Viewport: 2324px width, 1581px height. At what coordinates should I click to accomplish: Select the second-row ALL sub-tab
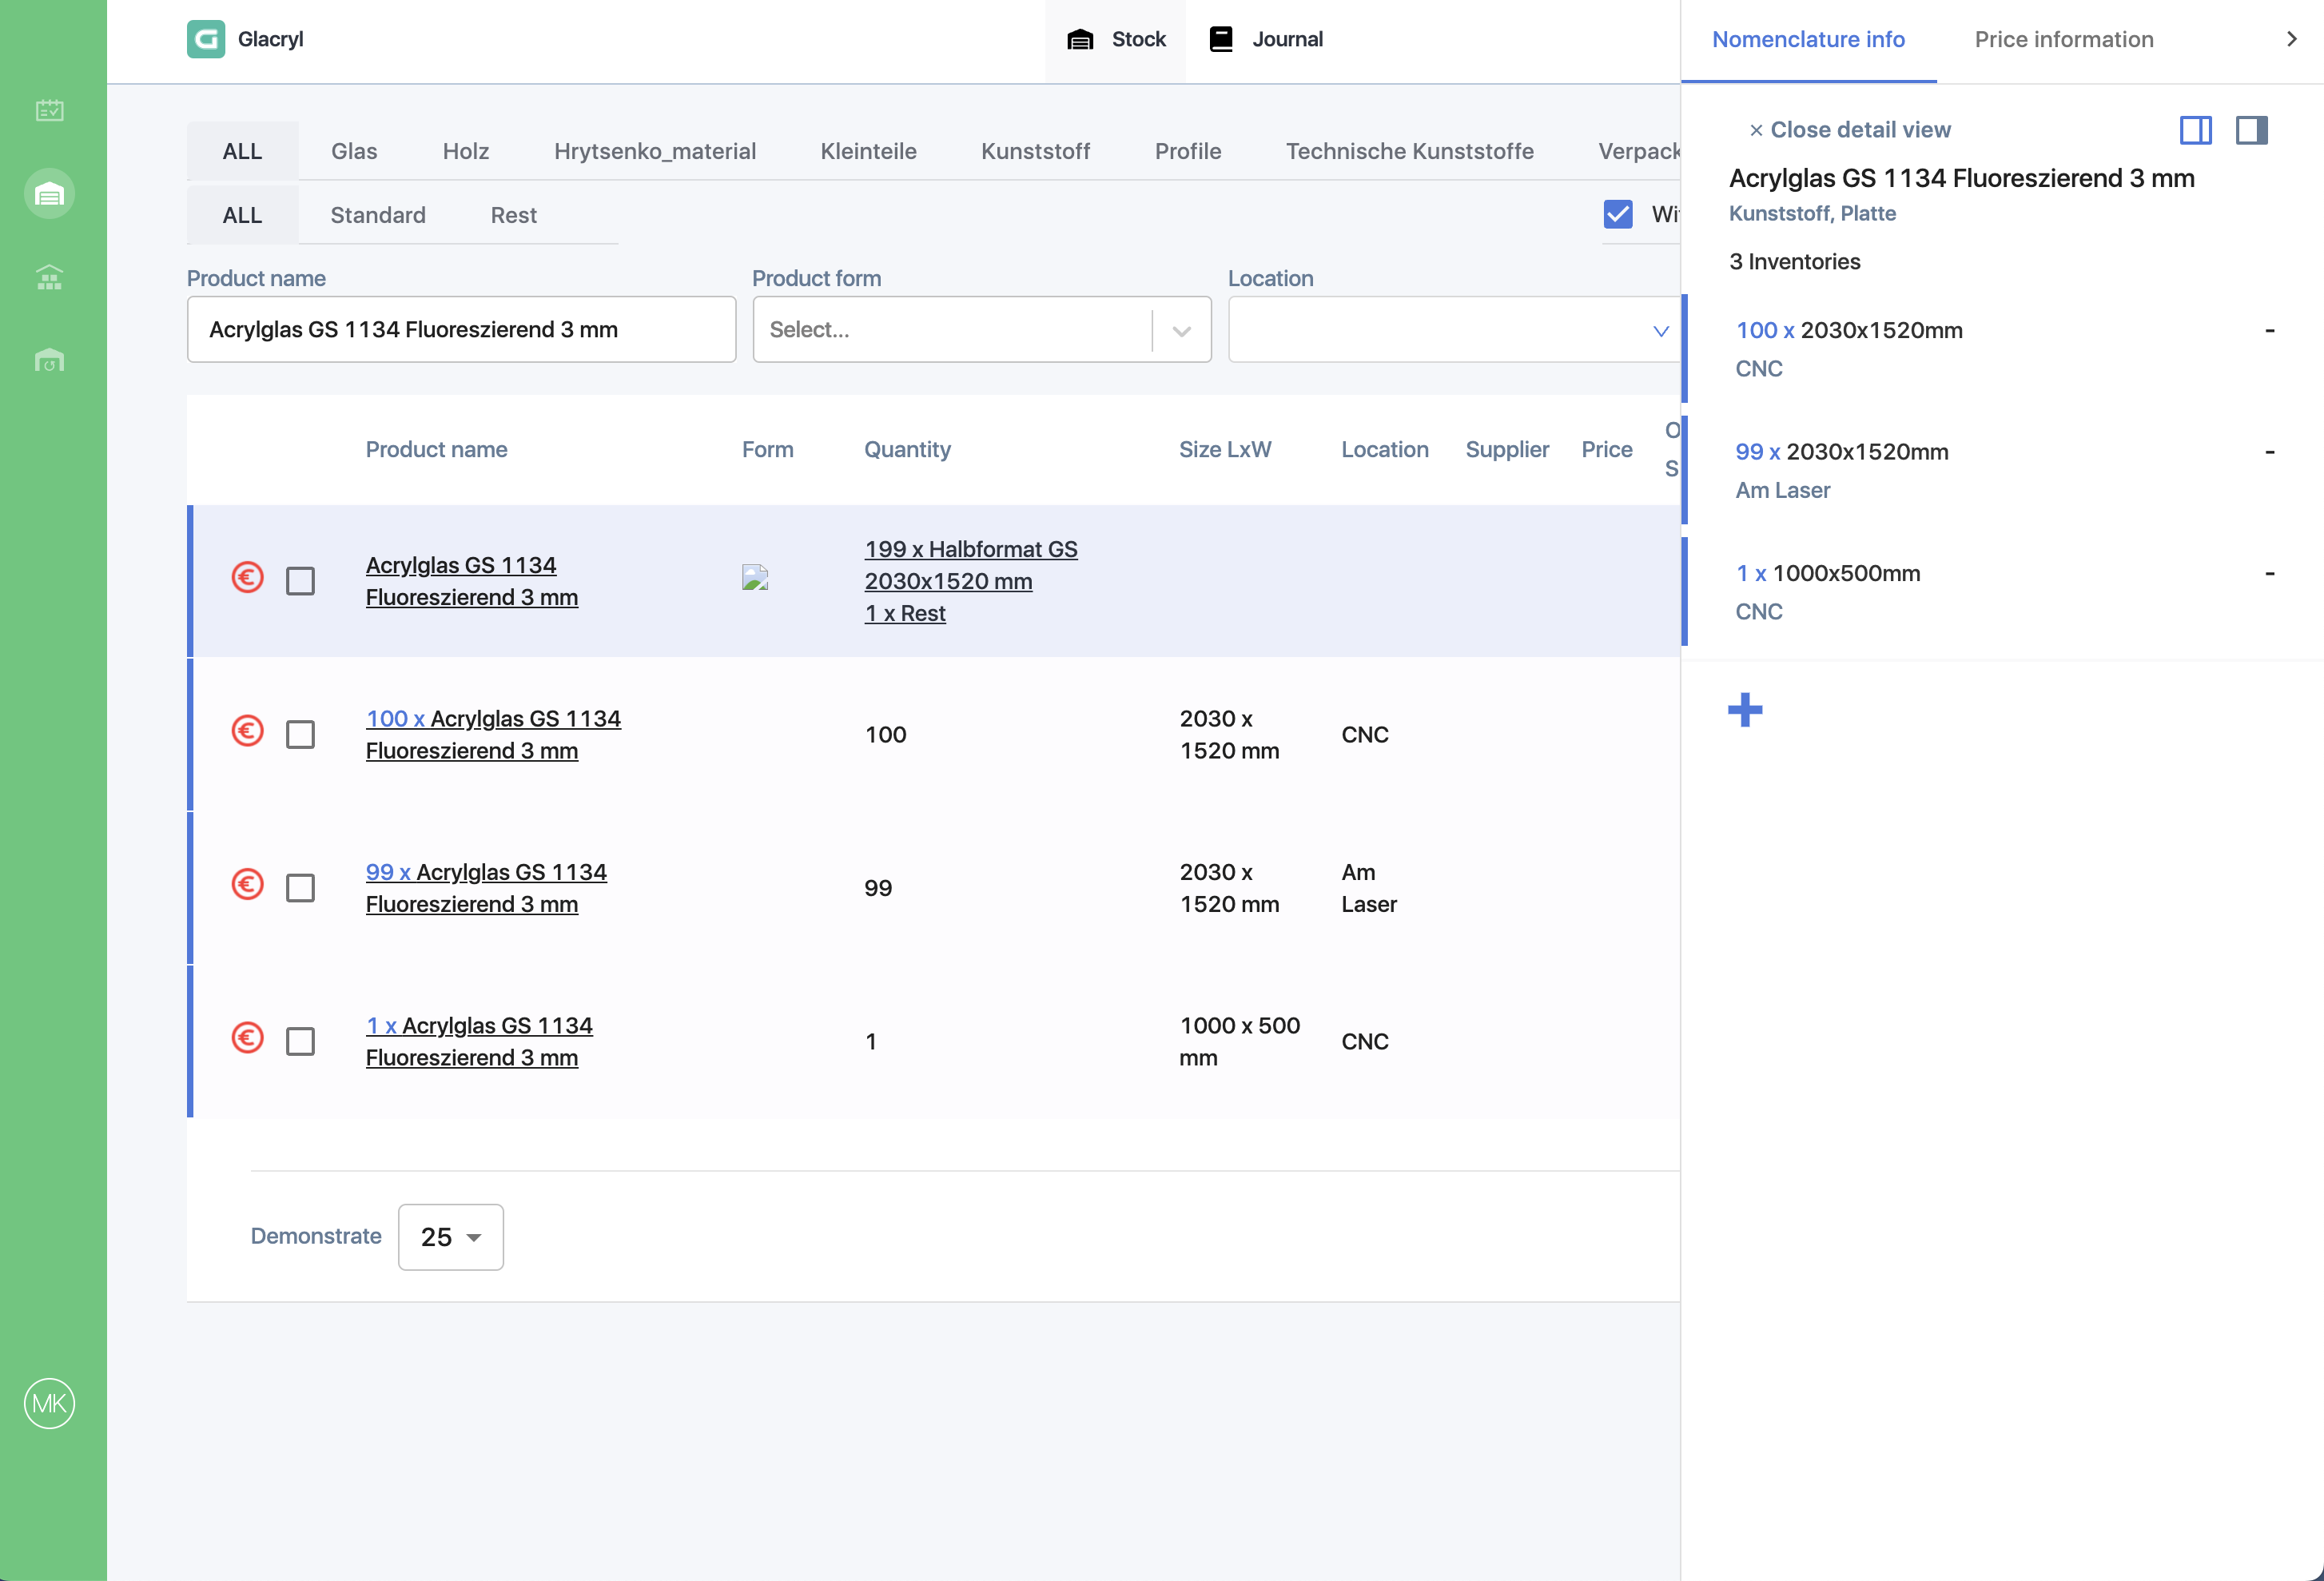[242, 215]
